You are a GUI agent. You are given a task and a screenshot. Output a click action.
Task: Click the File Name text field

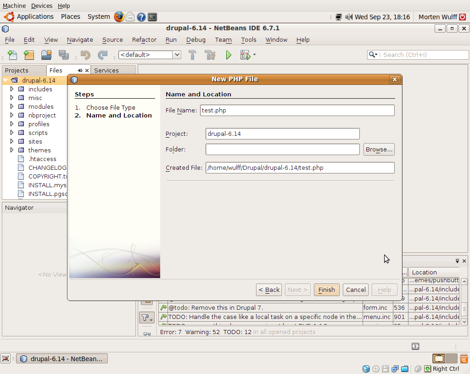tap(297, 110)
